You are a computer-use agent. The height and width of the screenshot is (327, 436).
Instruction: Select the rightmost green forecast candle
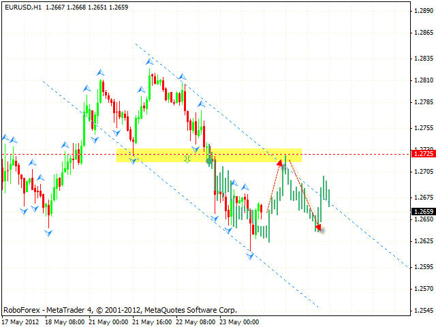(329, 194)
